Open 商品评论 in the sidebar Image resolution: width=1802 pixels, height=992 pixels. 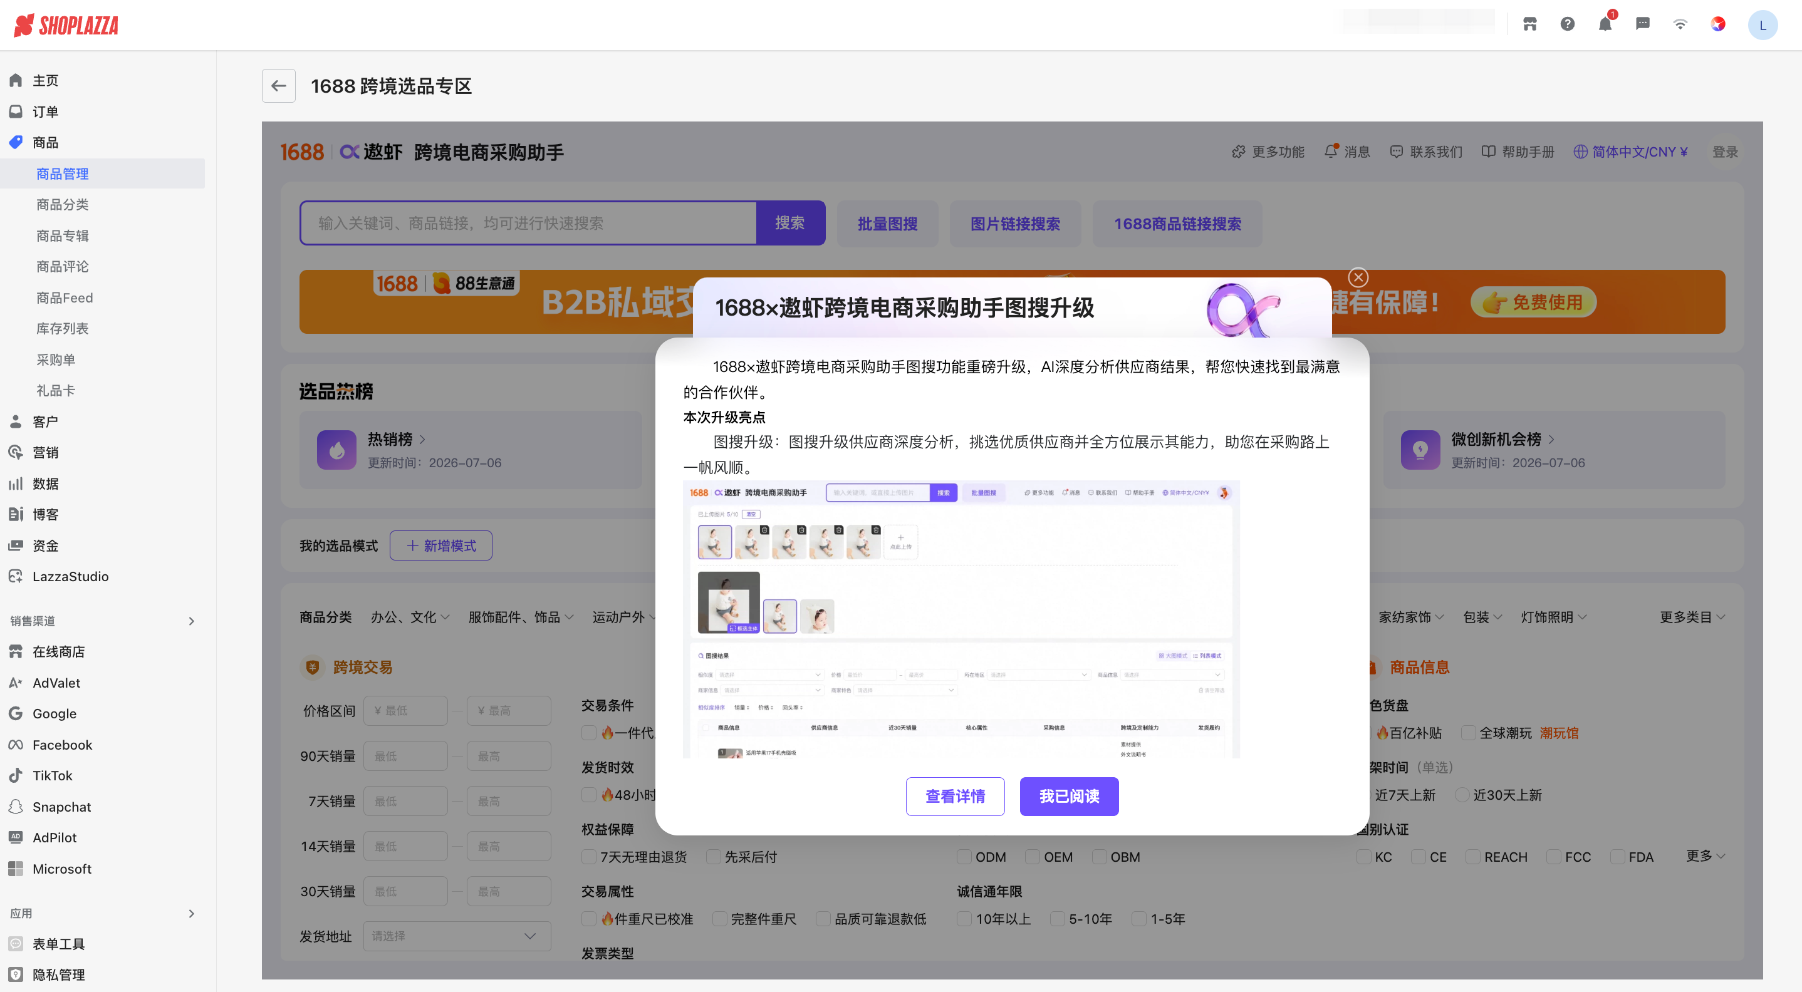62,266
